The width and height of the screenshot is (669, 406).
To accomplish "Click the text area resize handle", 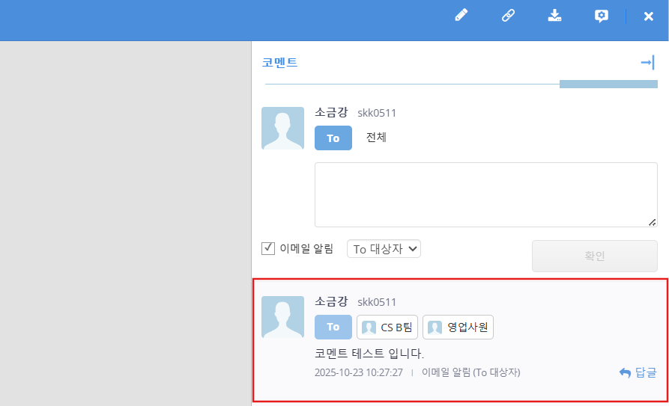I will click(x=653, y=222).
